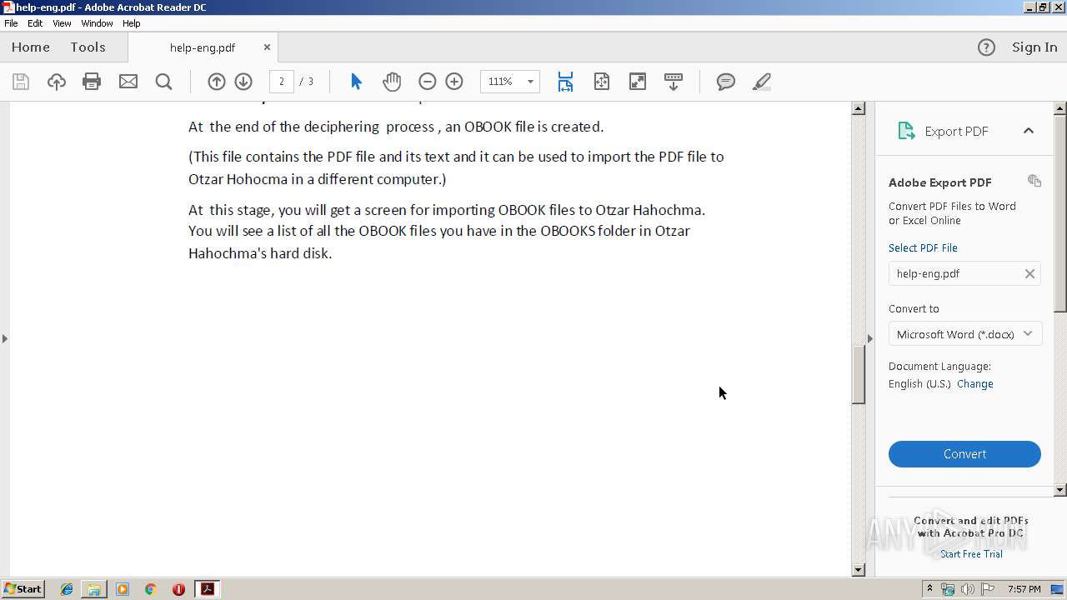Enter full screen mode icon
The width and height of the screenshot is (1067, 600).
638,82
